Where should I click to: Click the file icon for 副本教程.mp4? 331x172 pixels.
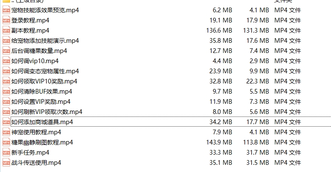coord(6,31)
